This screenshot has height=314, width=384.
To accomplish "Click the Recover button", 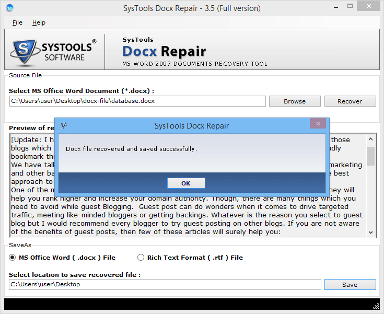I will tap(350, 101).
